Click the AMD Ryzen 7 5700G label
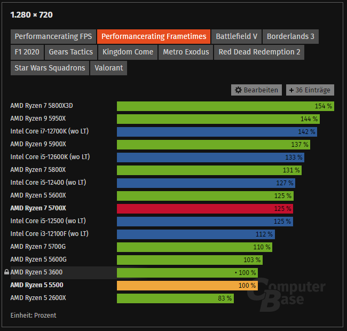The width and height of the screenshot is (347, 331). coord(38,247)
